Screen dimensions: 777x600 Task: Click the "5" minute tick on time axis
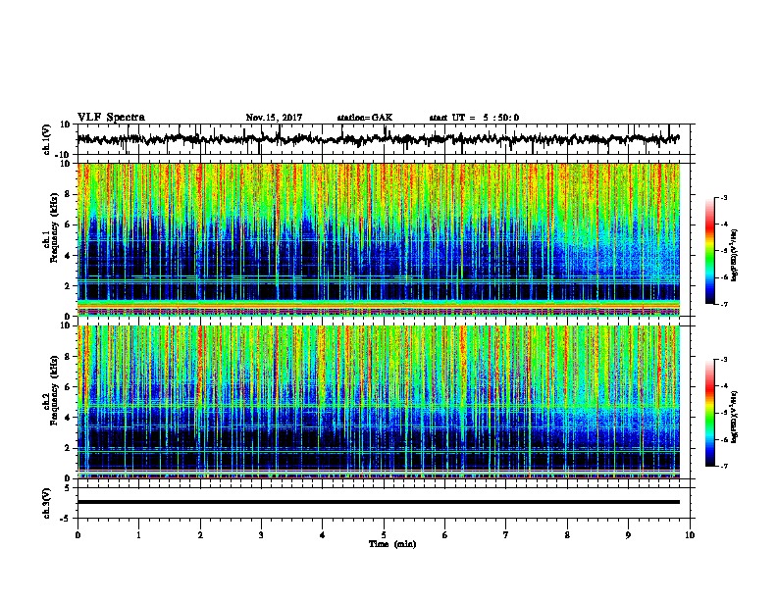[x=384, y=535]
